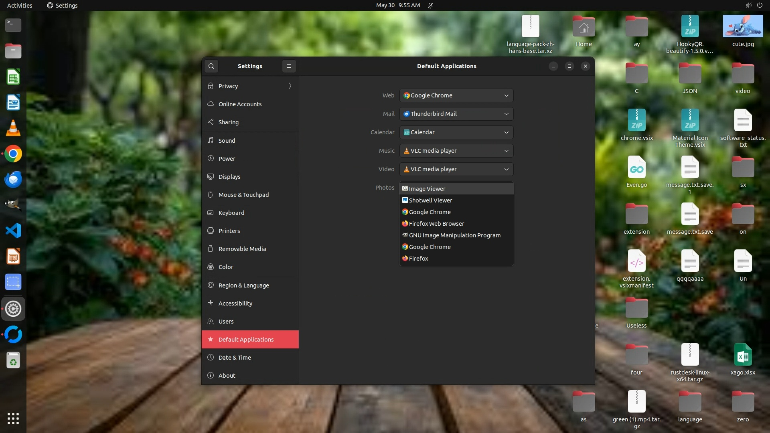Open the About settings page
This screenshot has width=770, height=433.
coord(227,375)
